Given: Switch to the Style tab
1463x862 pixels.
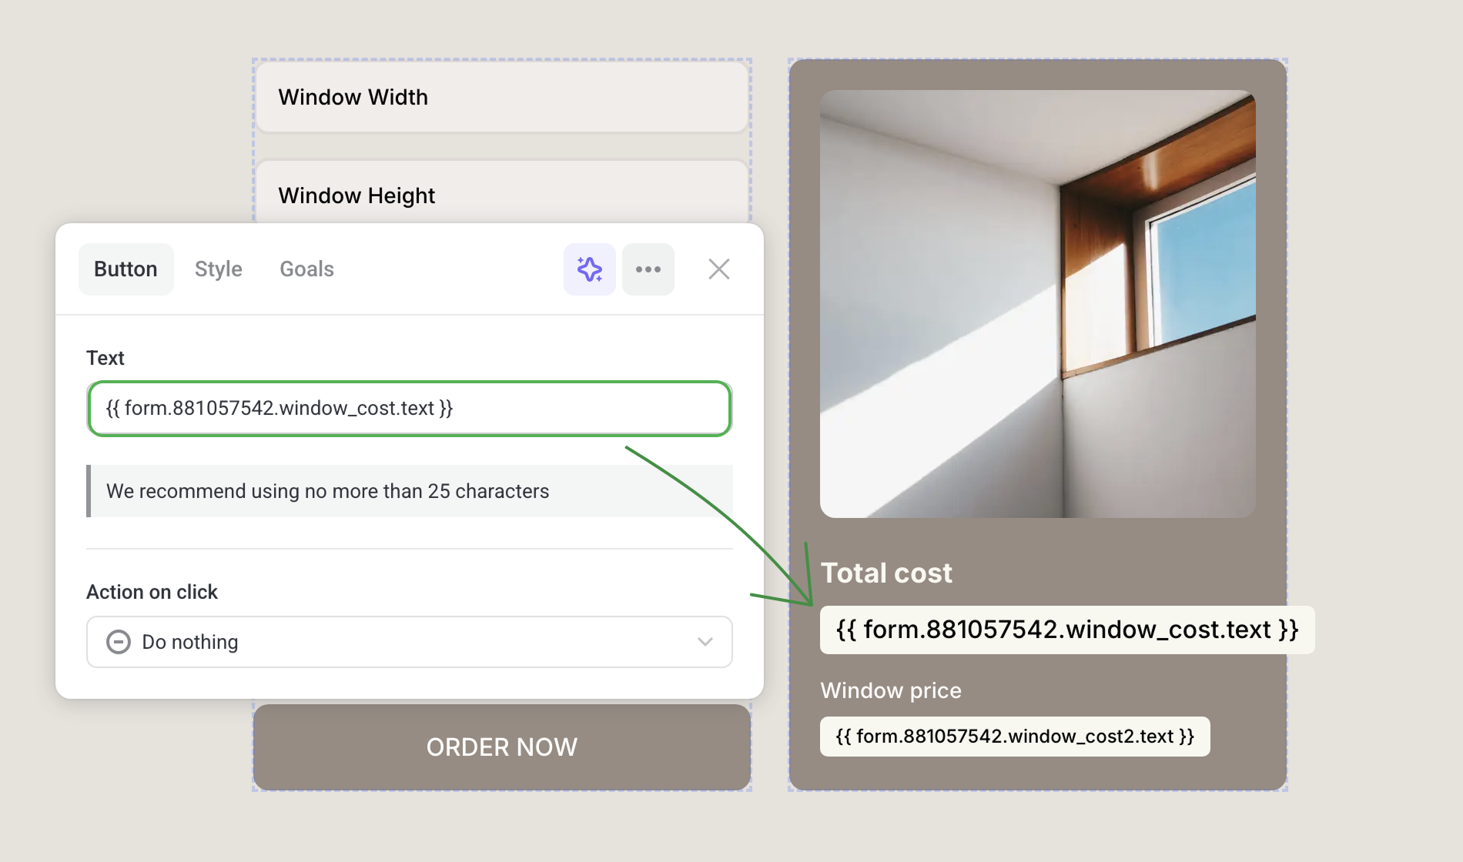Looking at the screenshot, I should 218,269.
